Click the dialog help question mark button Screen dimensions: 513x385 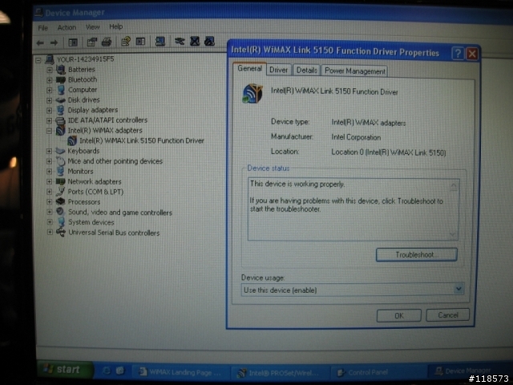[x=458, y=54]
